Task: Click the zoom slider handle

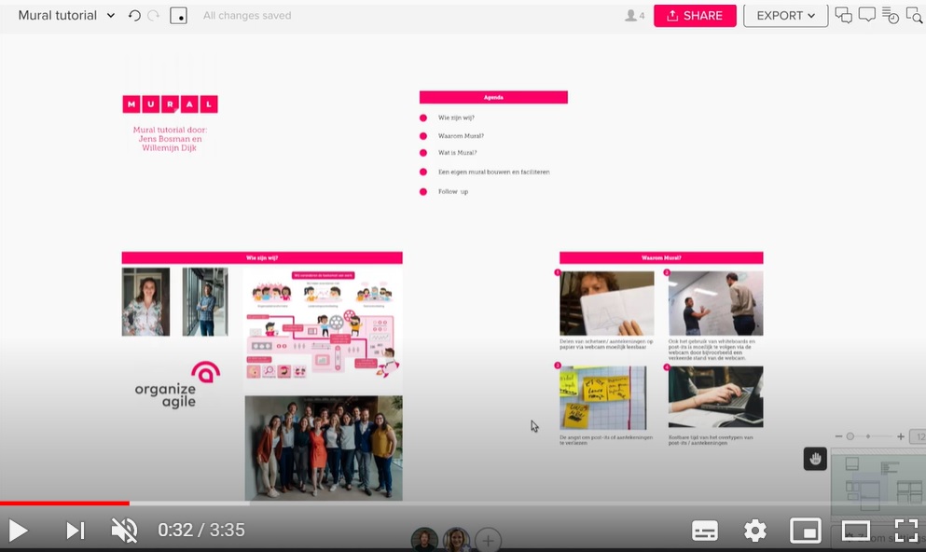Action: [850, 436]
